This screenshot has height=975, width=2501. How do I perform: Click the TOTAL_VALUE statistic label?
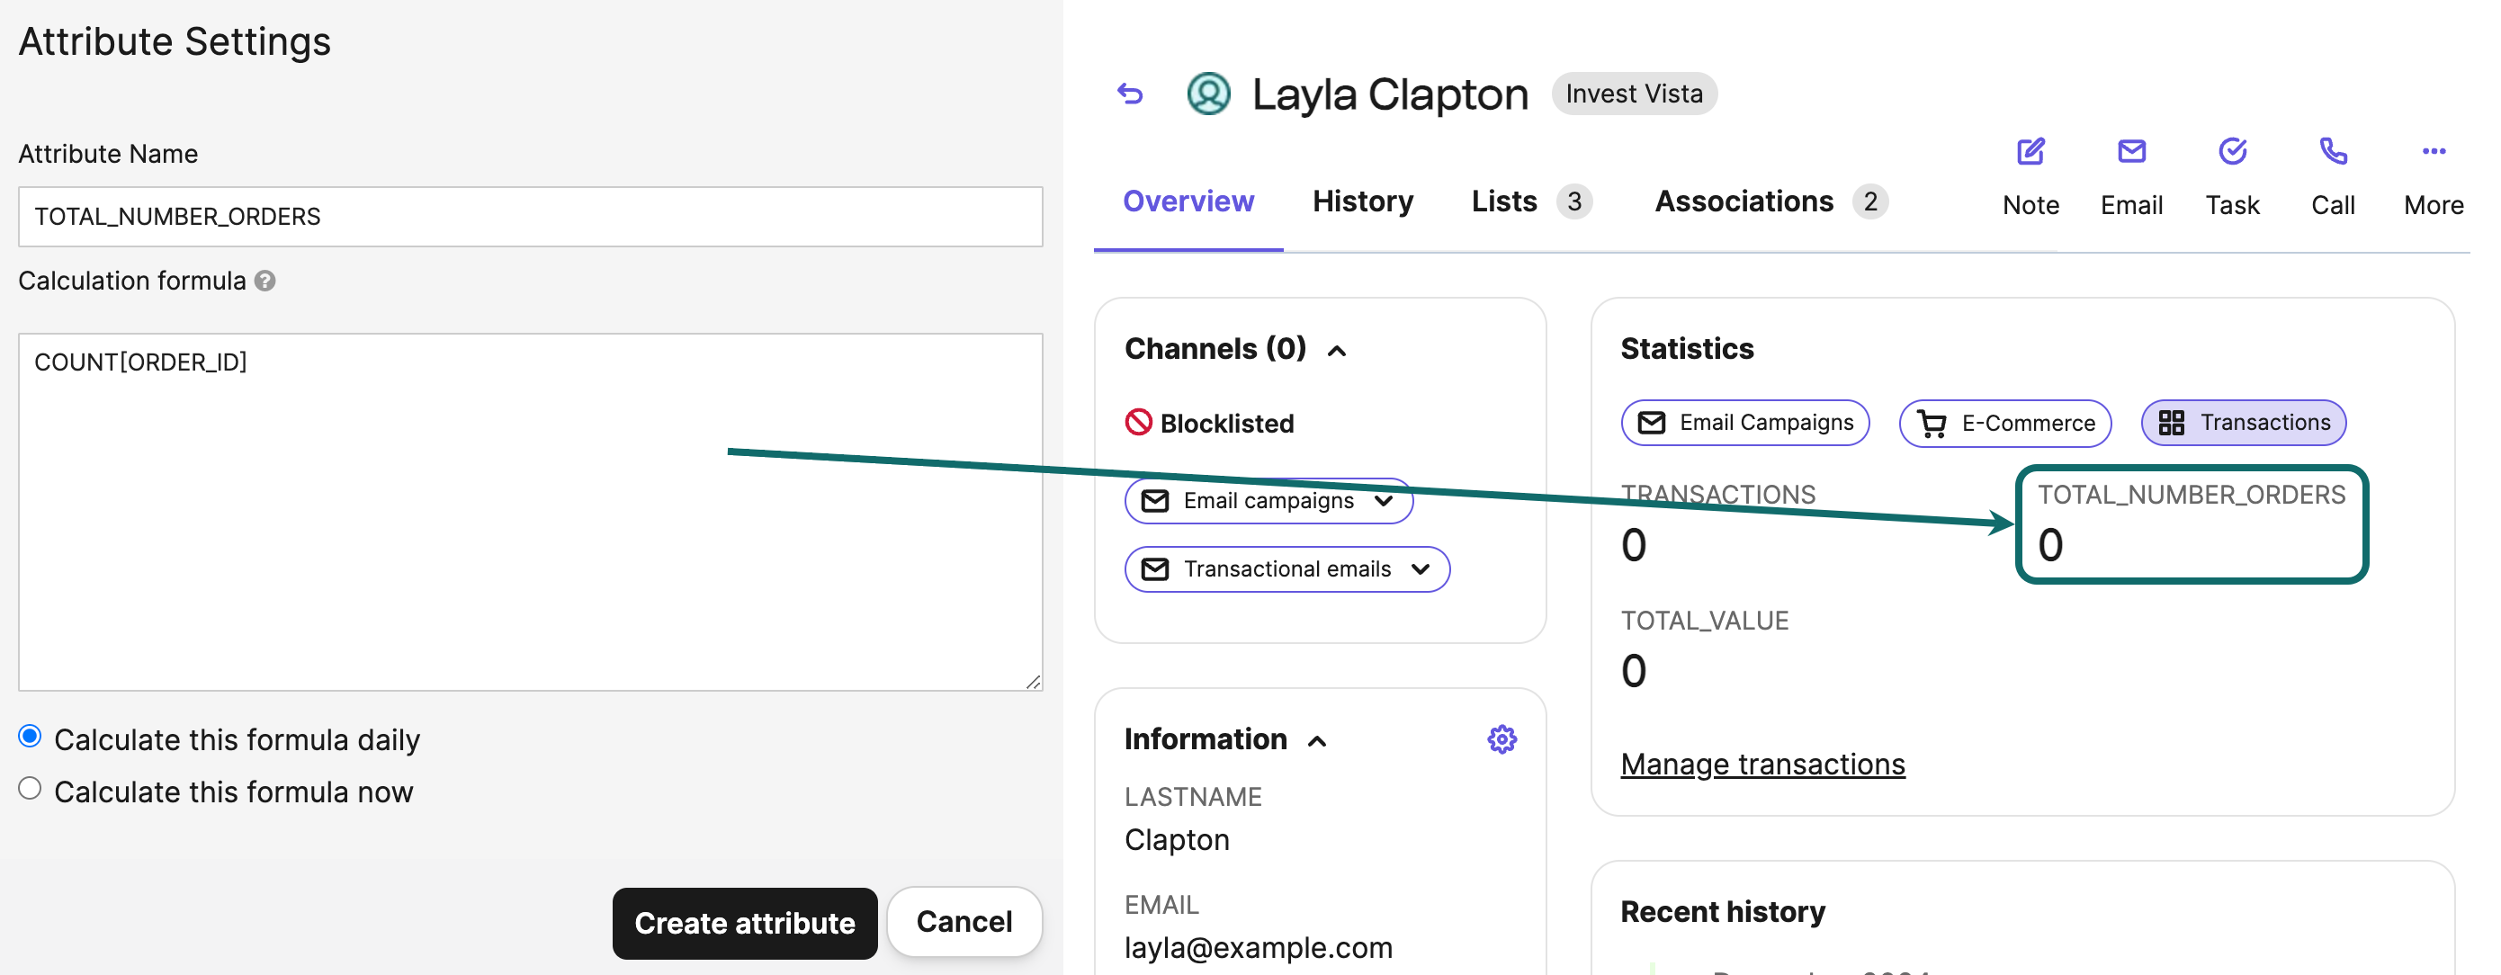[1704, 621]
